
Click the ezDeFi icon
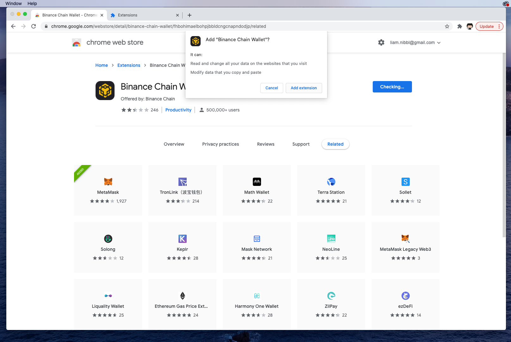pos(405,296)
